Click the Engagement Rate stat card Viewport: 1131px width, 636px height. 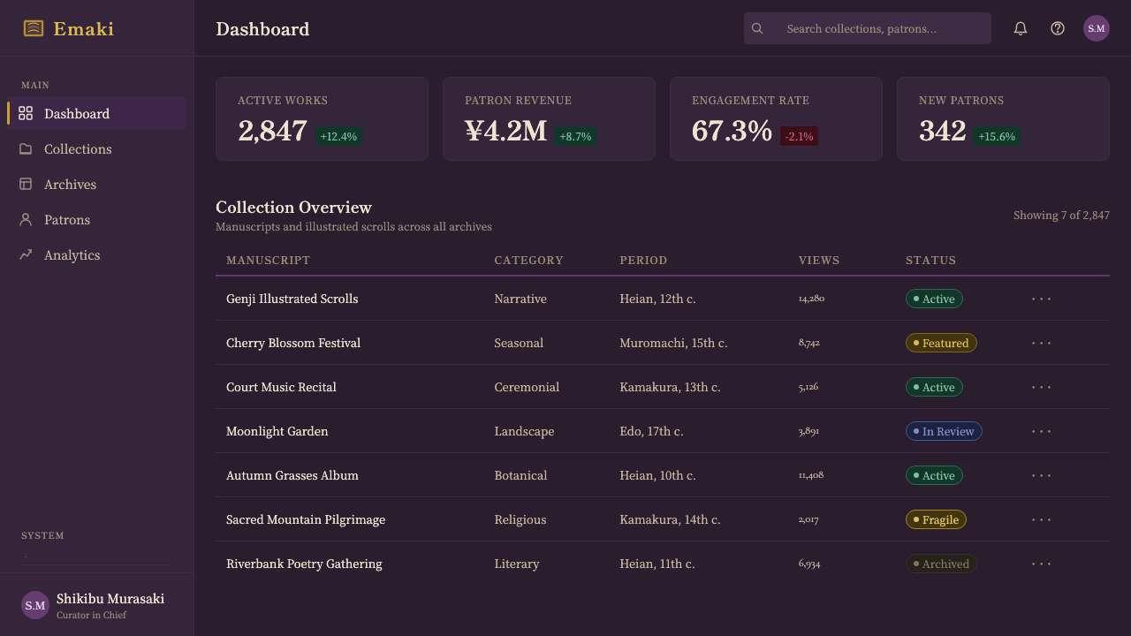pos(776,118)
